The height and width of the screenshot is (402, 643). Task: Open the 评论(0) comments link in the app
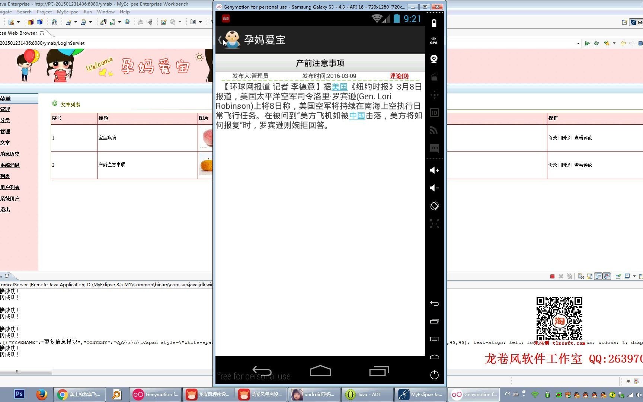point(399,76)
